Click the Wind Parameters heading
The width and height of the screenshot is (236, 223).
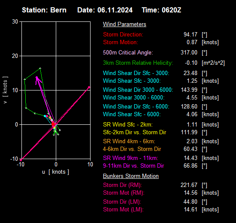tap(124, 24)
